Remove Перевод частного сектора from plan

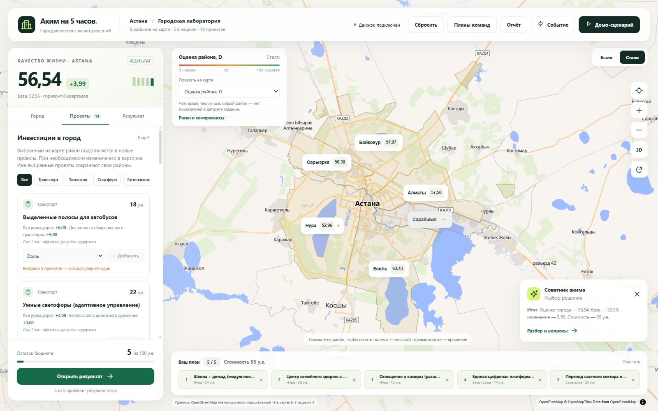(633, 380)
